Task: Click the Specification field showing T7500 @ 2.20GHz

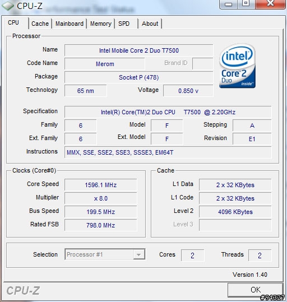Action: (168, 112)
